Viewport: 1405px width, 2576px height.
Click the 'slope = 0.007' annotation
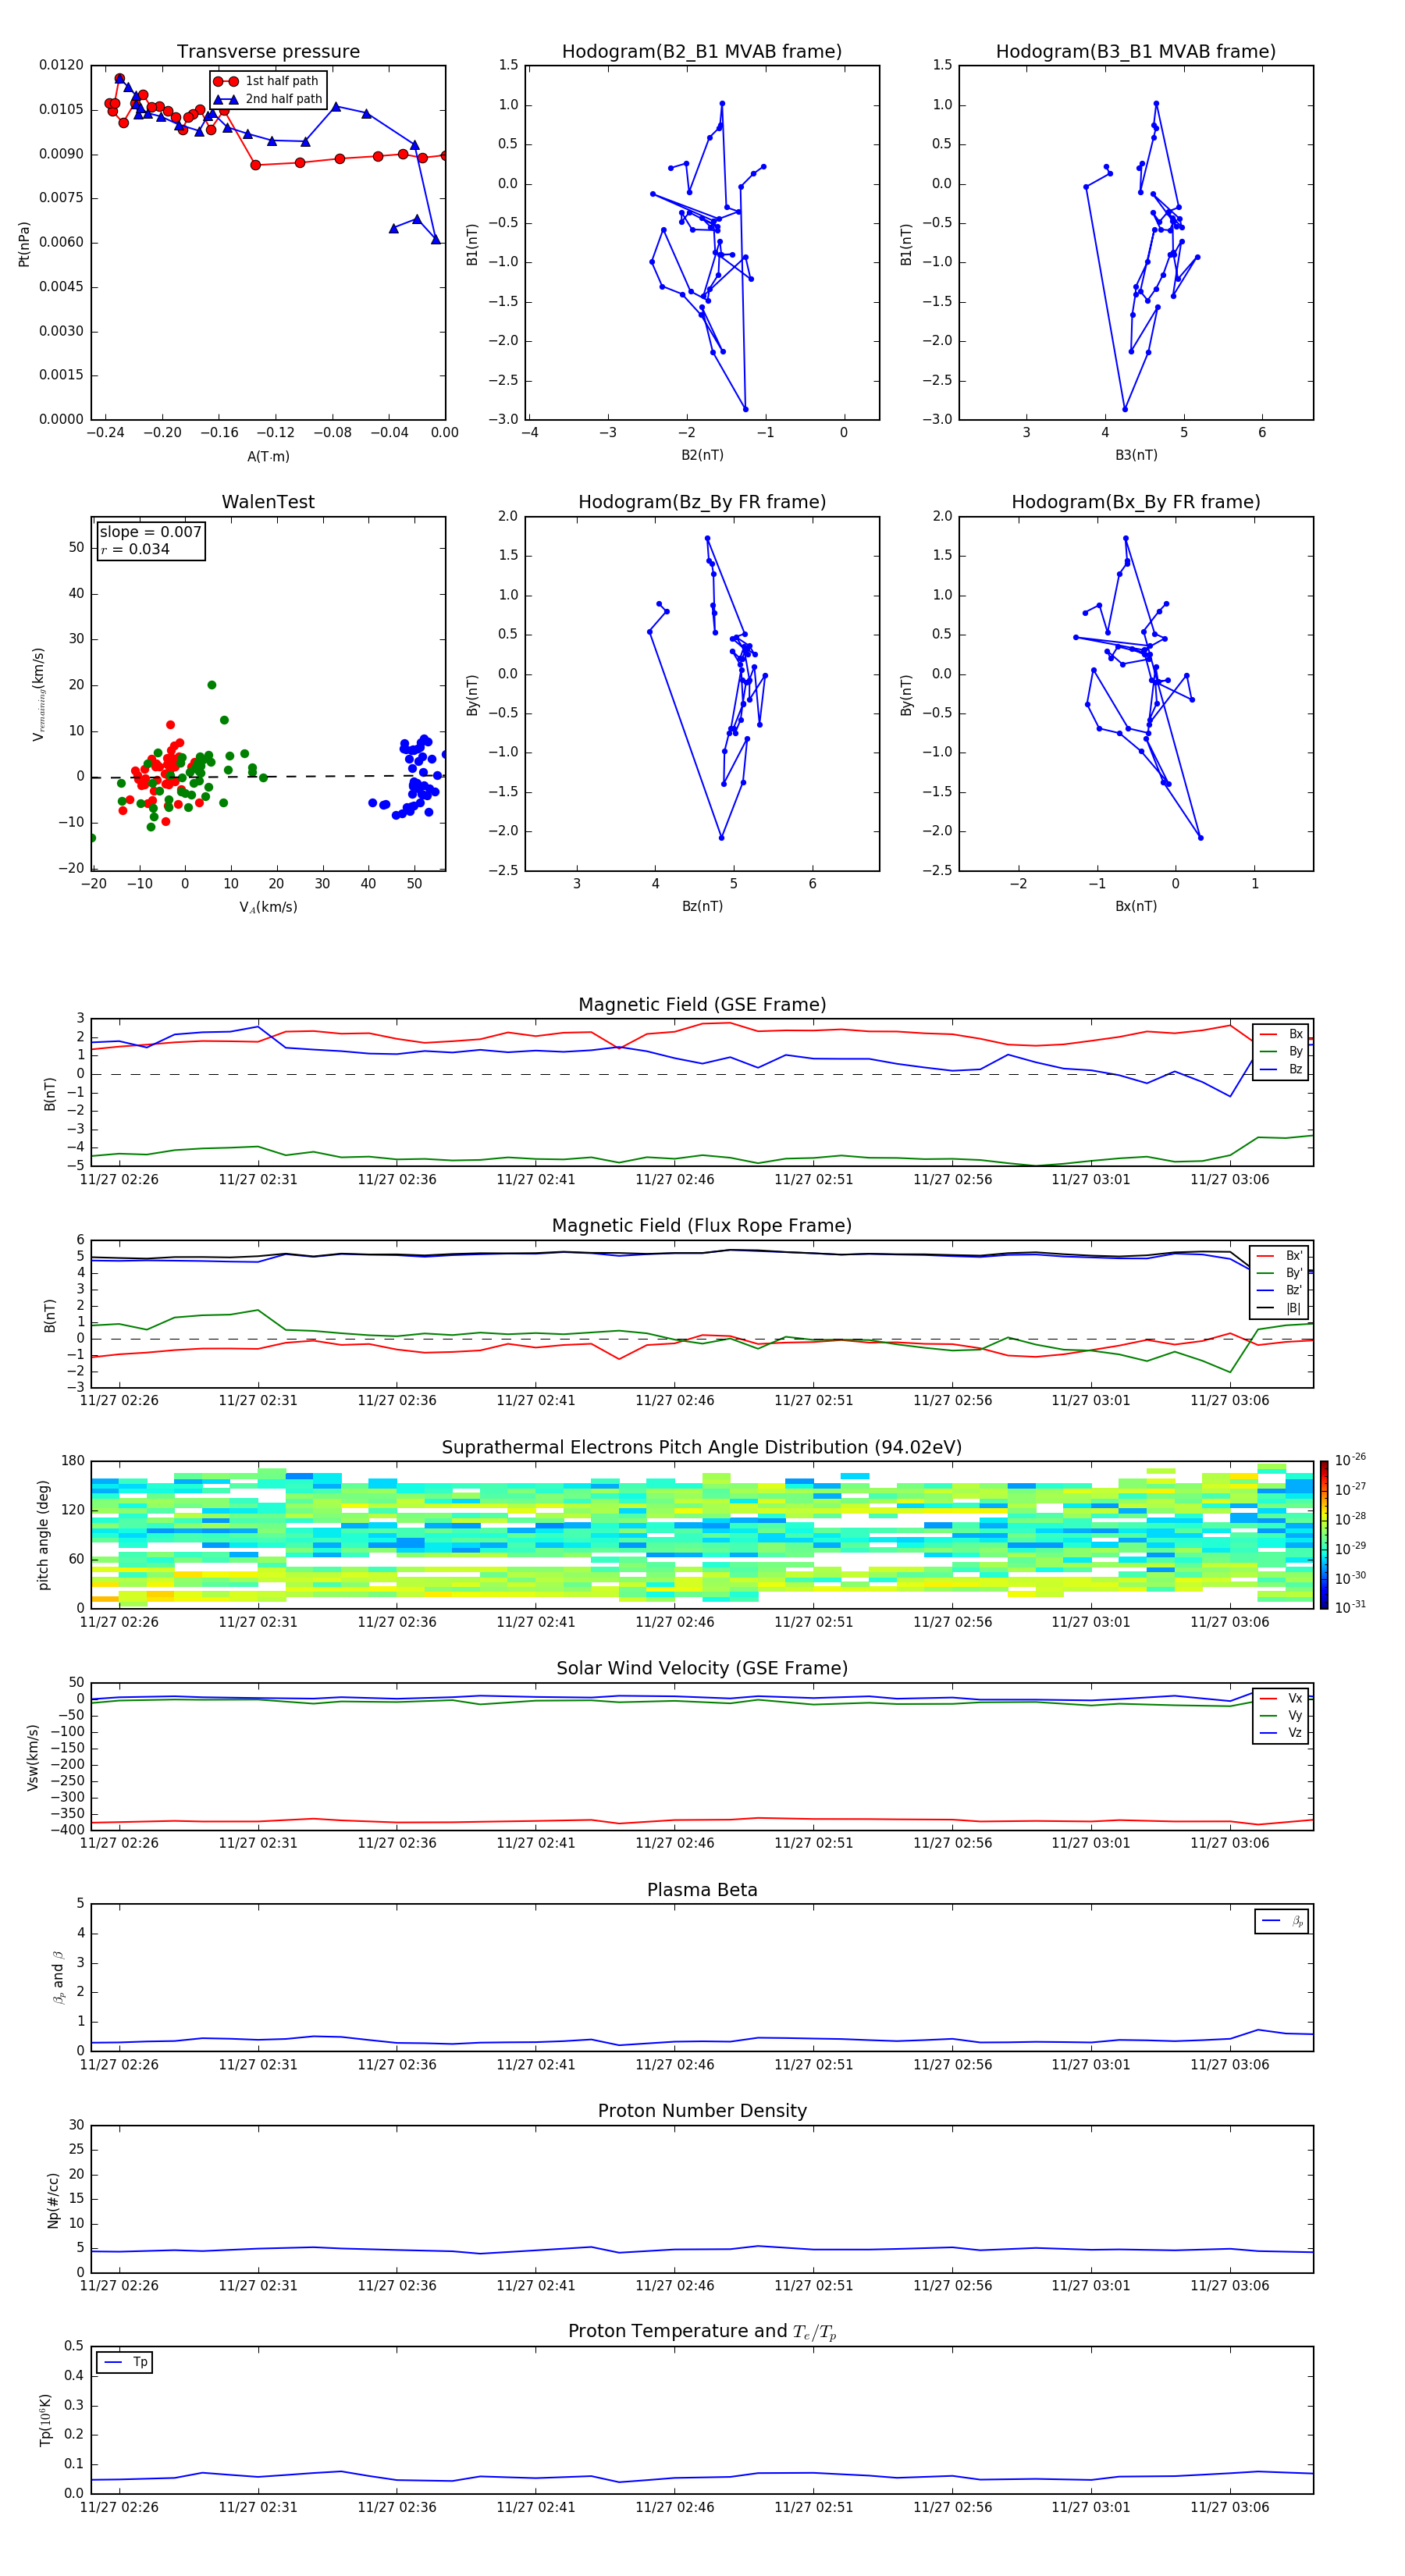click(151, 532)
